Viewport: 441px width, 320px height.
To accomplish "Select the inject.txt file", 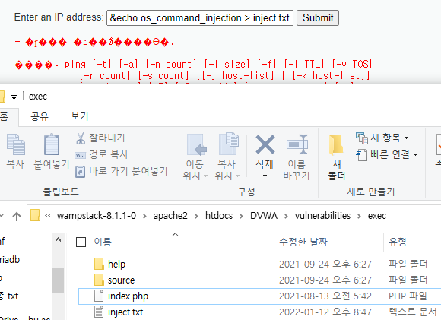I will click(125, 312).
